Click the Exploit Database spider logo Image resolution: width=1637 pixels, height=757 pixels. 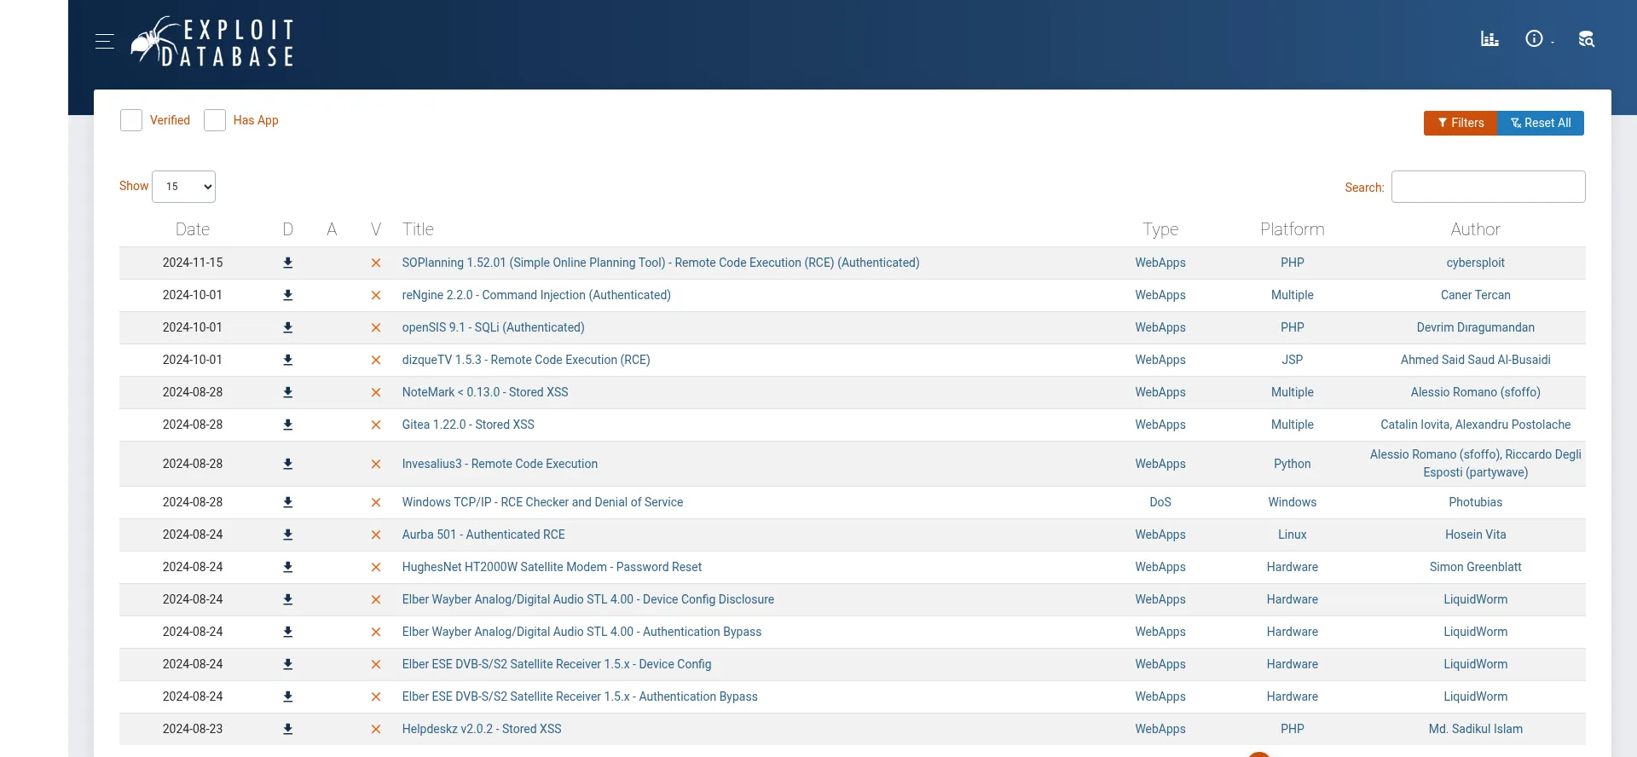point(212,41)
